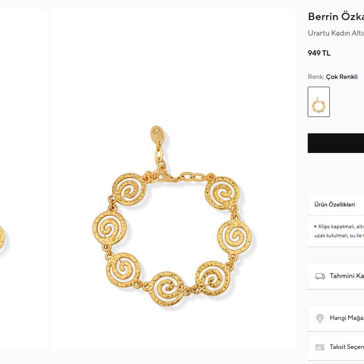The image size is (364, 364).
Task: Click the round logo charm on bracelet
Action: pos(157,134)
